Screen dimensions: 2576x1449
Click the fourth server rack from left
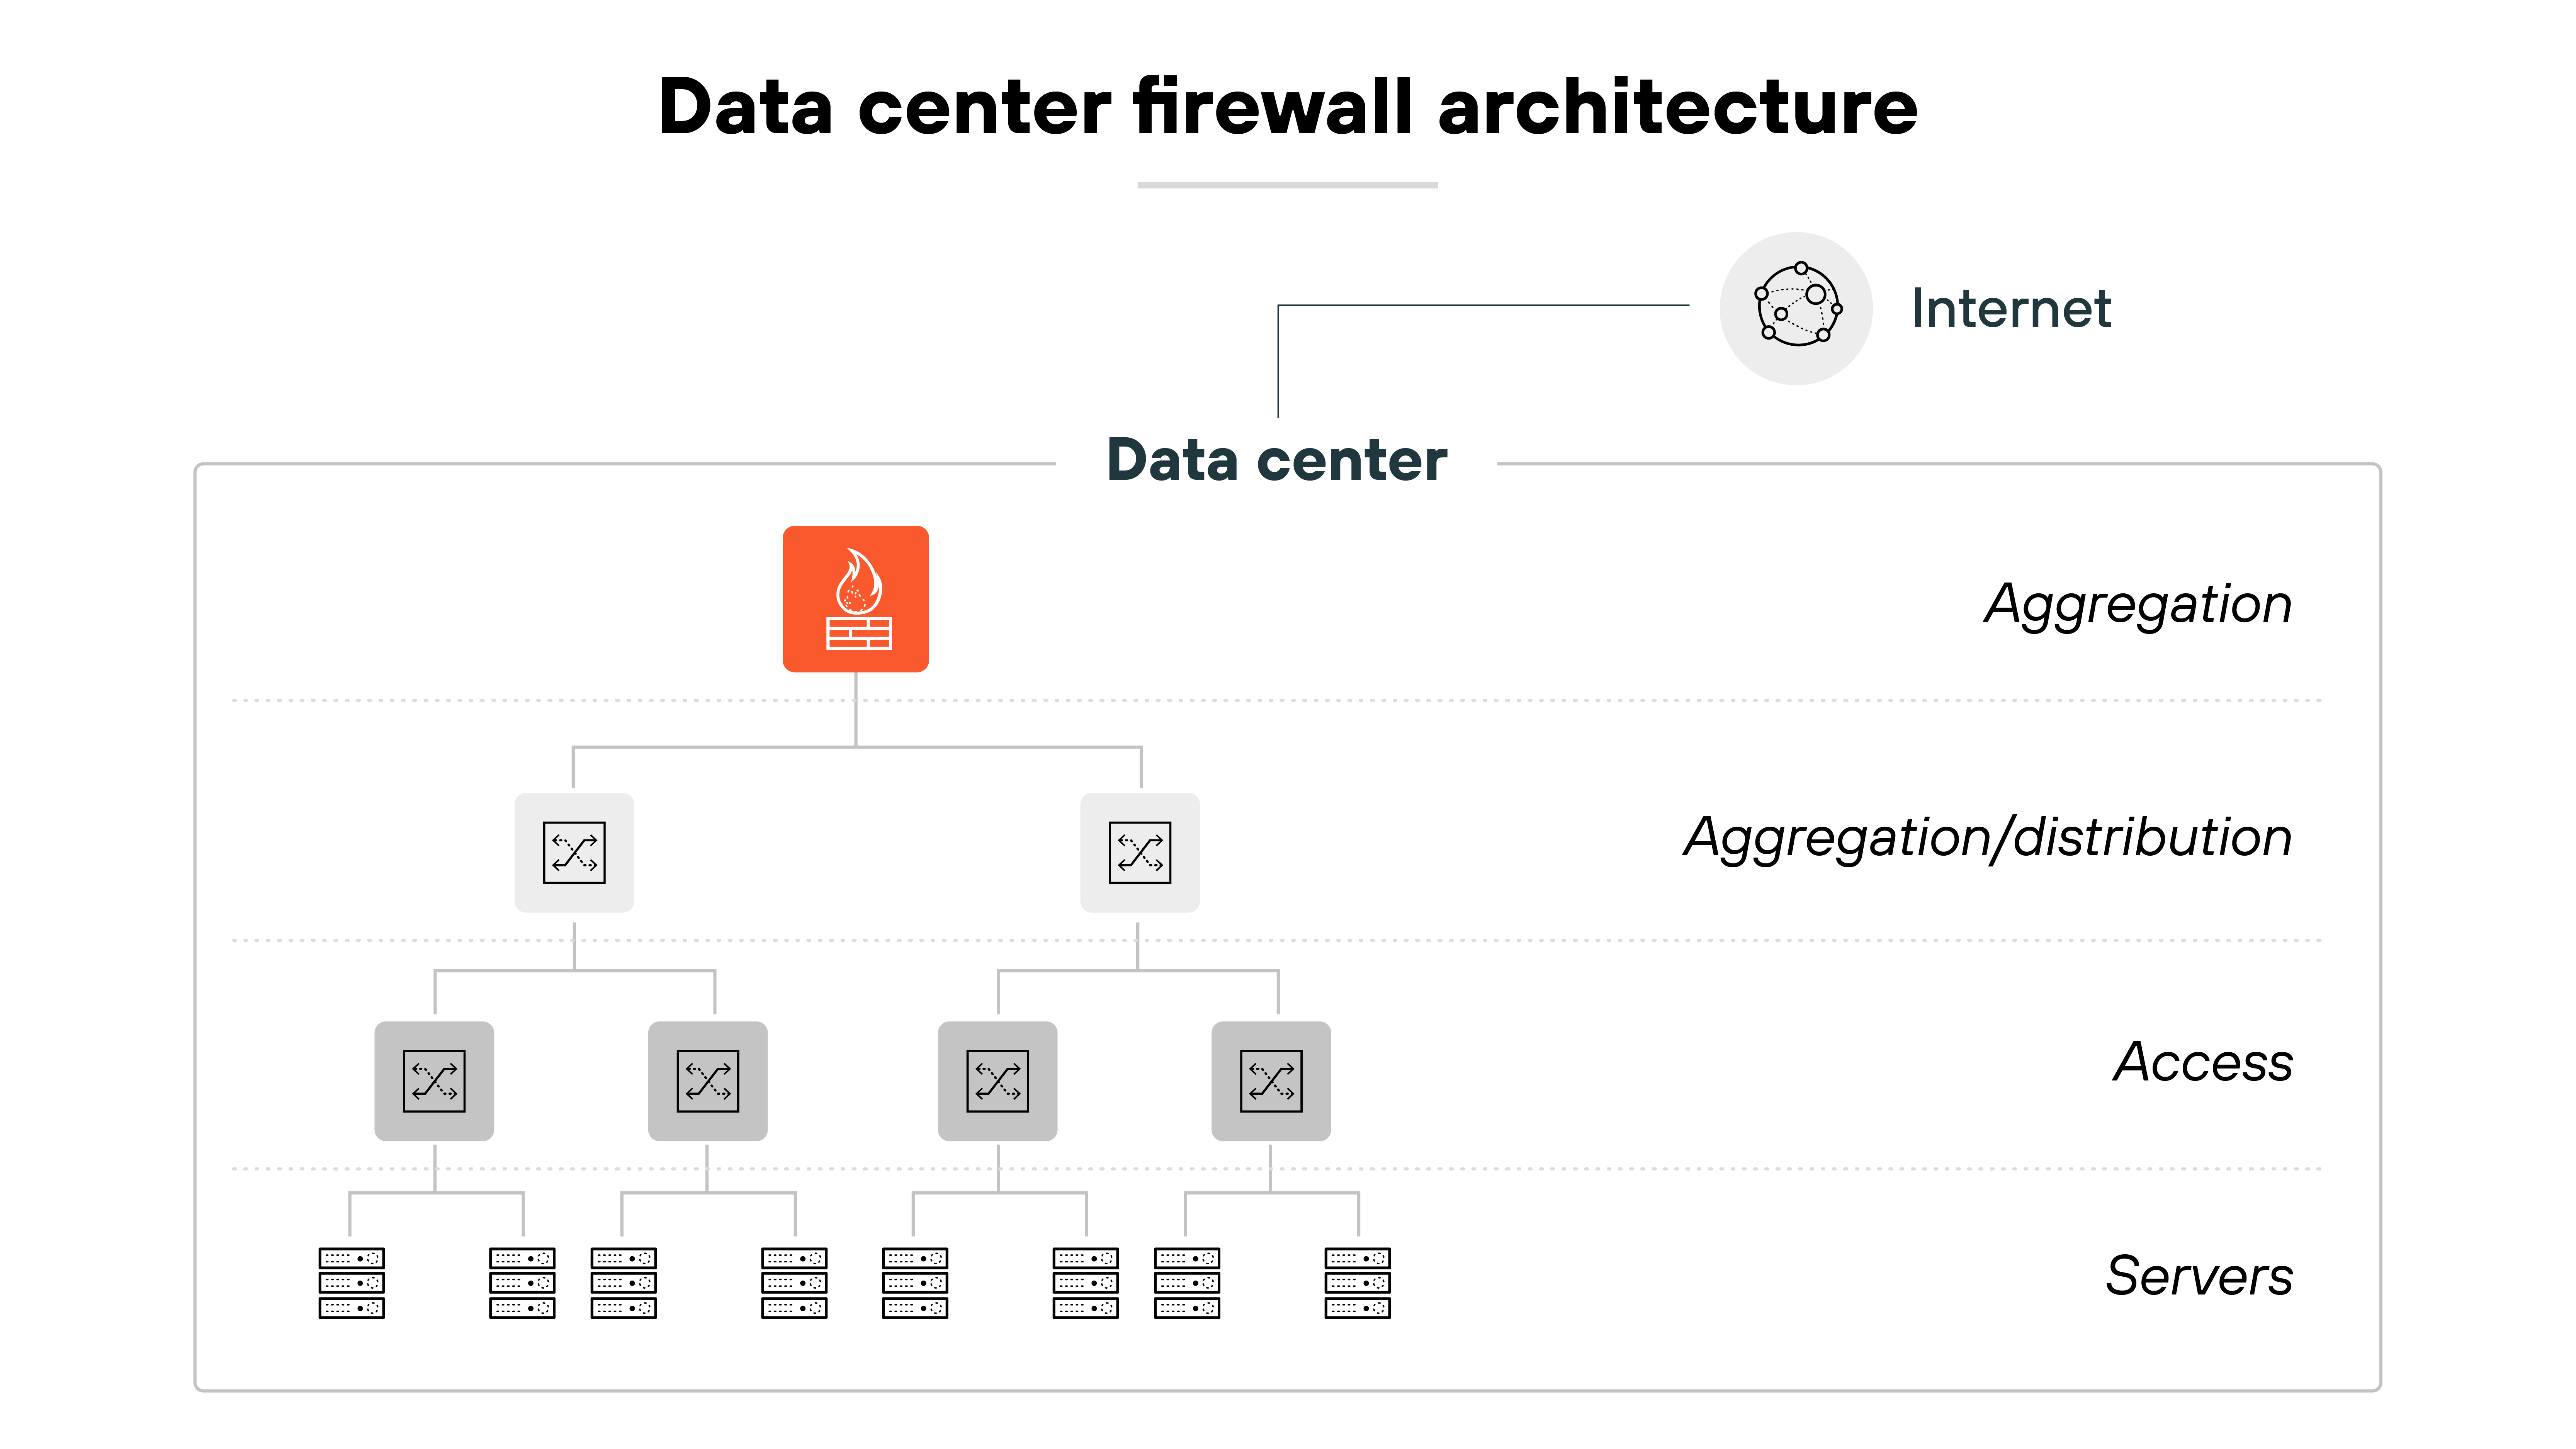(x=794, y=1282)
